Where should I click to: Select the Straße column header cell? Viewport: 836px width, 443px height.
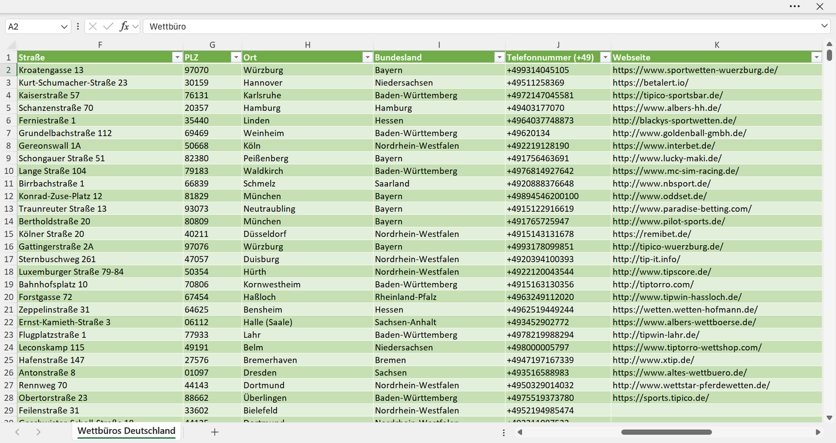pyautogui.click(x=100, y=57)
